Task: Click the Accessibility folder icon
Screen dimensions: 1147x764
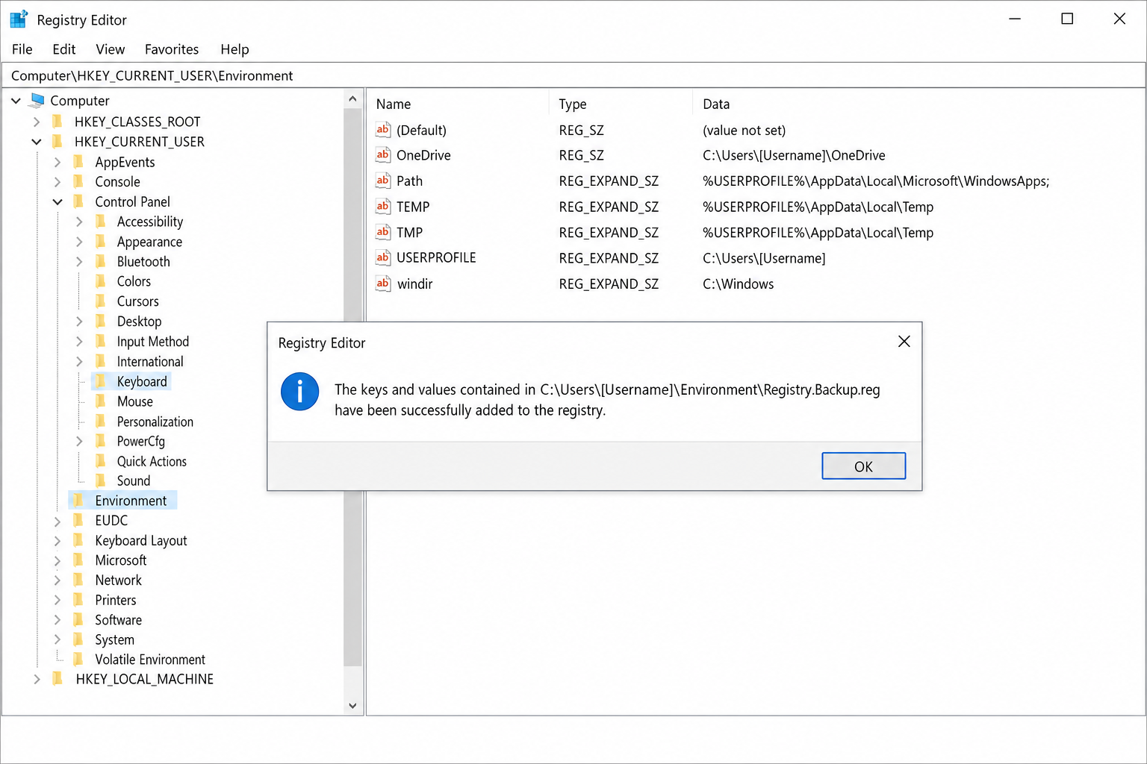Action: pyautogui.click(x=101, y=222)
